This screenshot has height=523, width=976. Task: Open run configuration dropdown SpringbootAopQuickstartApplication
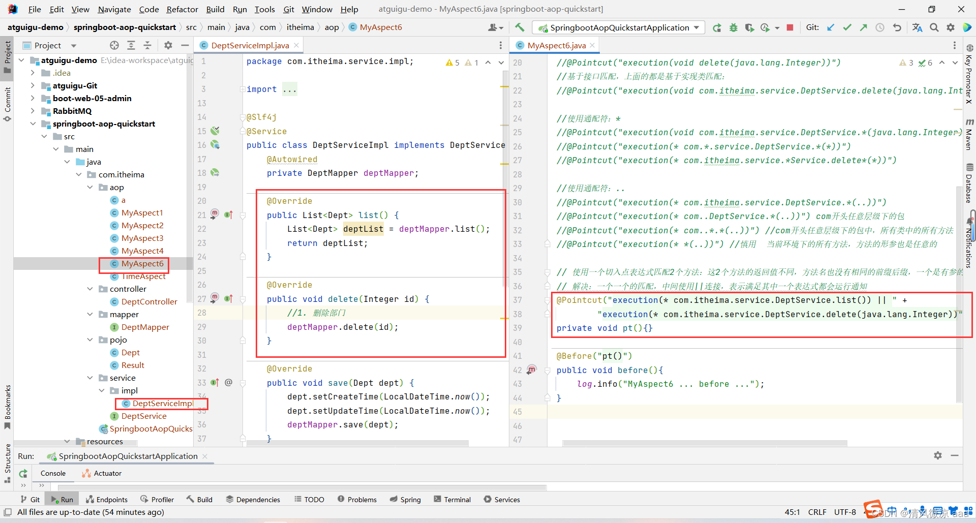click(619, 27)
